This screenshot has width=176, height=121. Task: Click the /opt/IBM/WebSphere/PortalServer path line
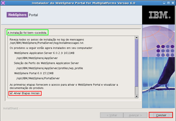[x=38, y=78]
